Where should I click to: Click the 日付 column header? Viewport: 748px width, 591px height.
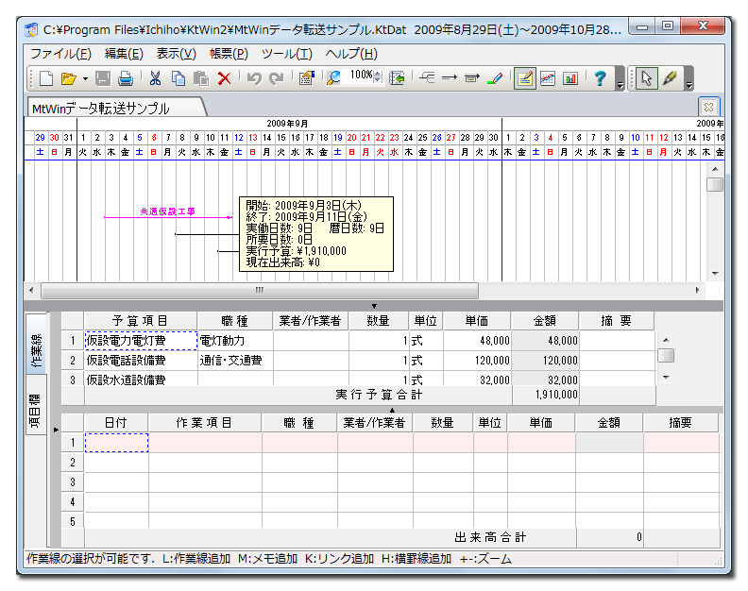point(116,423)
